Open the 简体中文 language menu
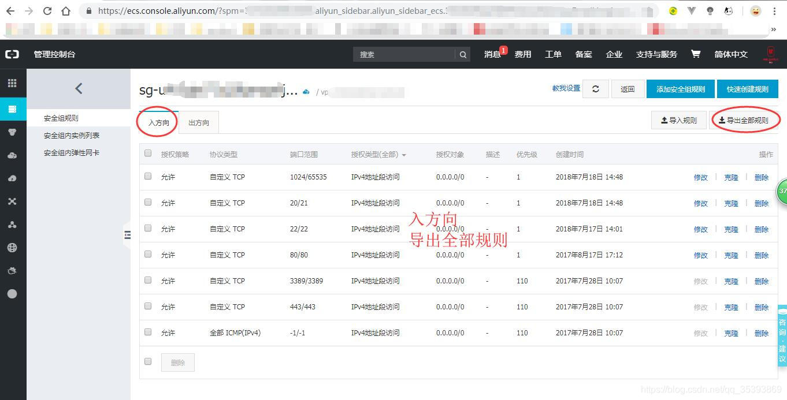This screenshot has height=400, width=787. point(731,54)
